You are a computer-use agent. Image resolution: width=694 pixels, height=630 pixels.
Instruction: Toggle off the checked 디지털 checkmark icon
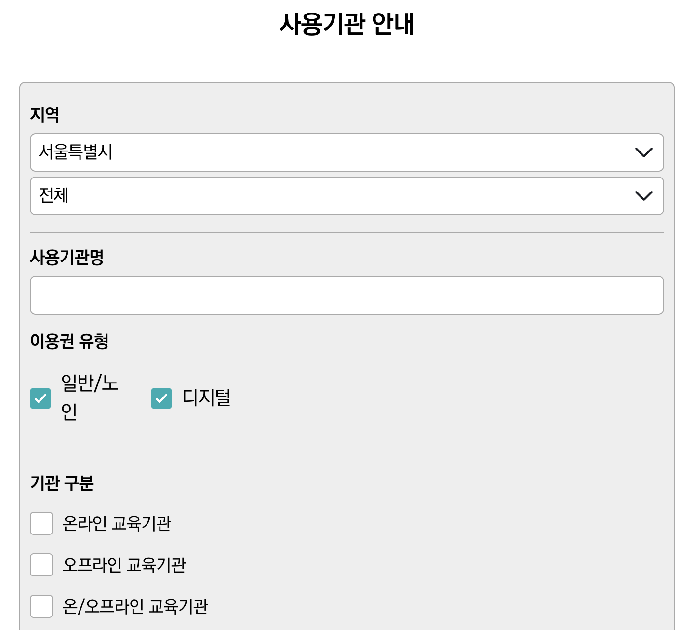(161, 398)
